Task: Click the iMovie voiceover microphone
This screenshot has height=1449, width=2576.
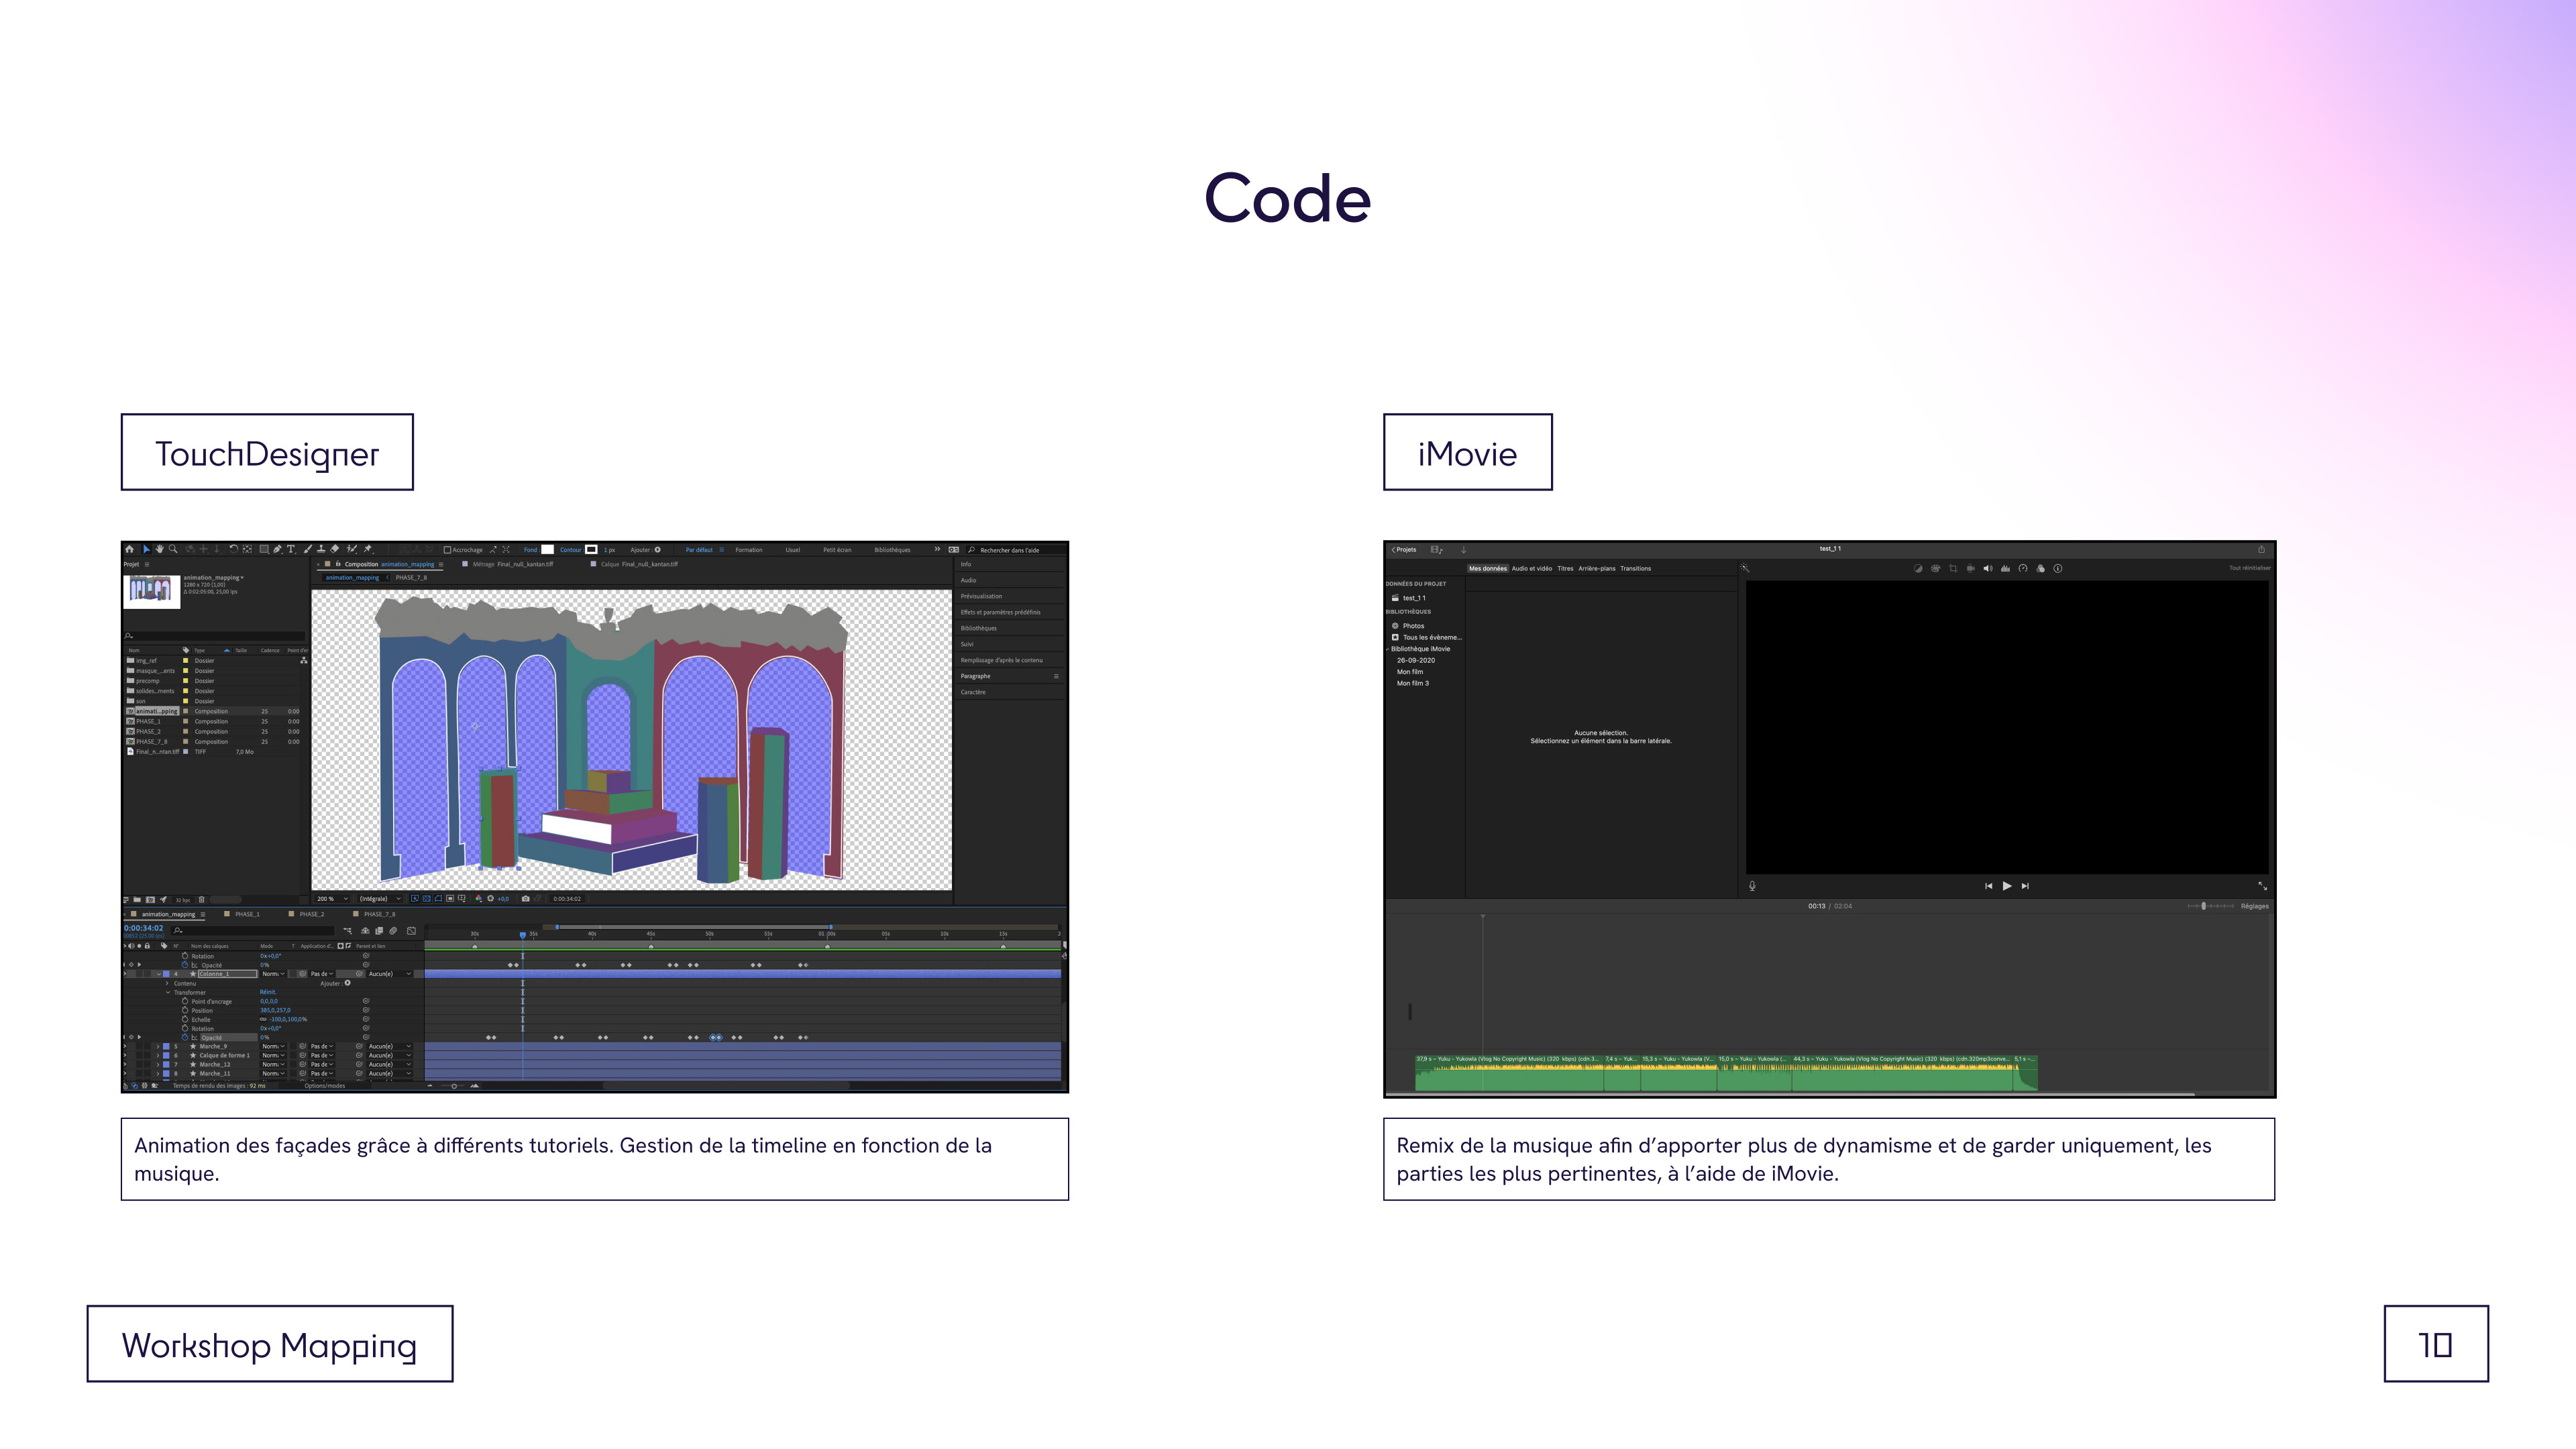Action: (x=1752, y=886)
